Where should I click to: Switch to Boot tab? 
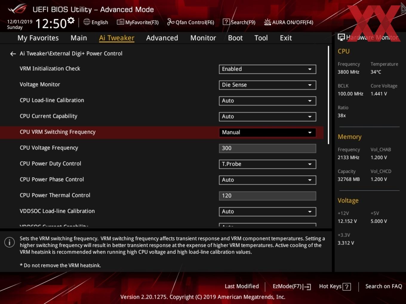pyautogui.click(x=235, y=38)
